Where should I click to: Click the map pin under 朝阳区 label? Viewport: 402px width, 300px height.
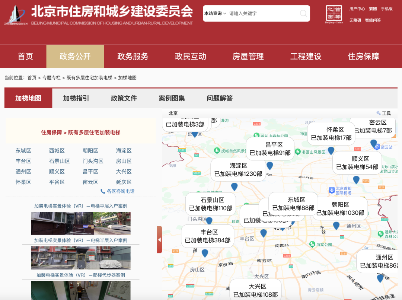coord(336,226)
